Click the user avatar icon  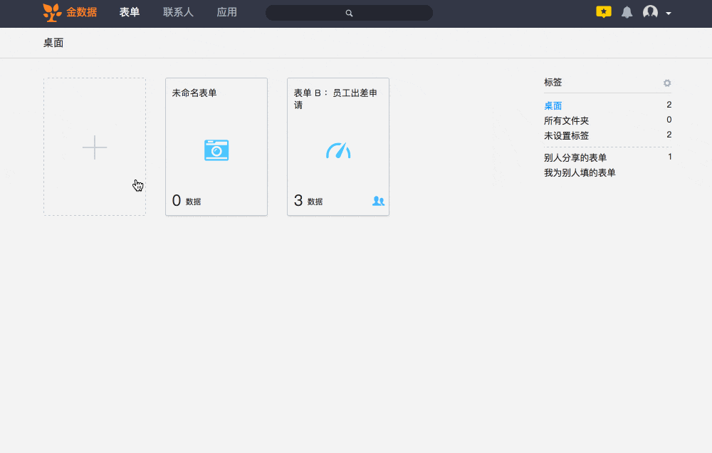pyautogui.click(x=650, y=12)
